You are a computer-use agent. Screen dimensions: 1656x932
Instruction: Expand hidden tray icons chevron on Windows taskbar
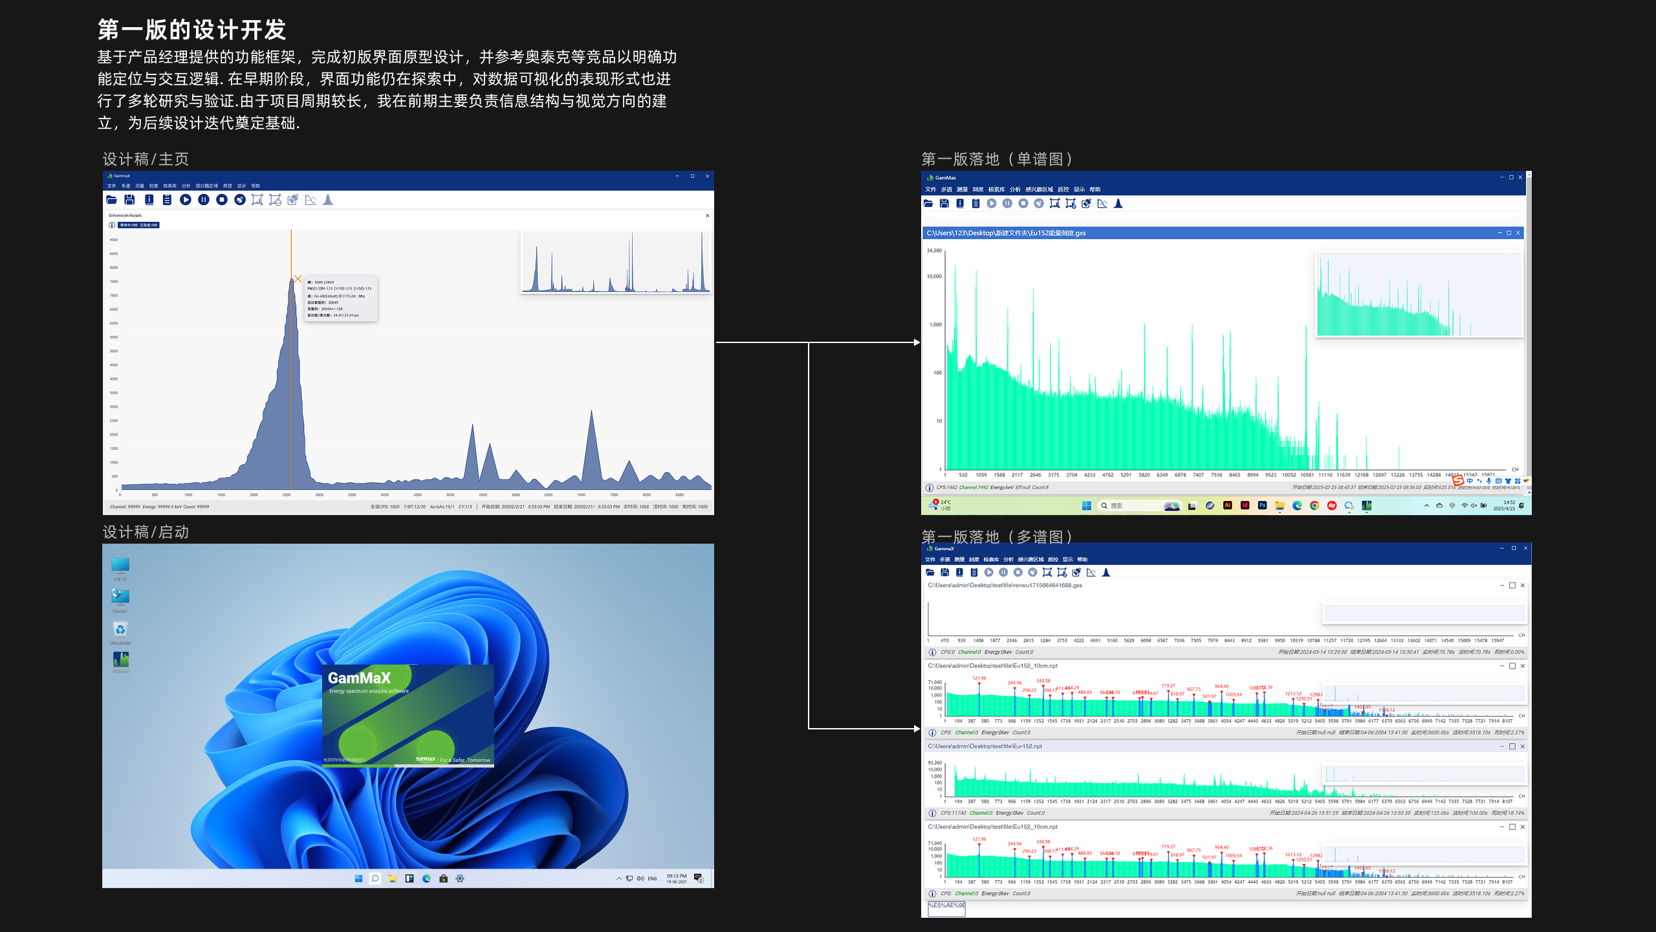[1426, 505]
